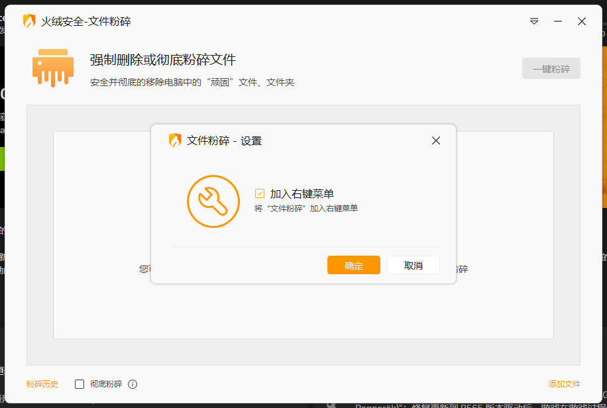Minimize the 火绒安全-文件粉碎 window

pyautogui.click(x=558, y=21)
